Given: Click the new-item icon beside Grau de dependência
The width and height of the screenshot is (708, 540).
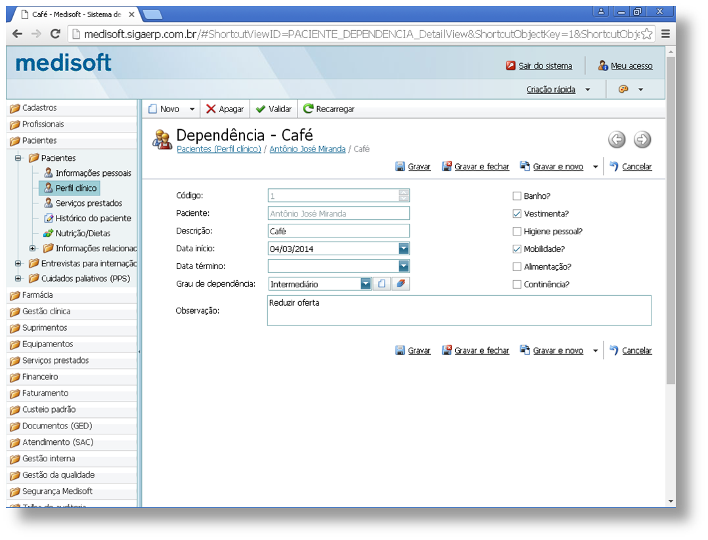Looking at the screenshot, I should (382, 283).
